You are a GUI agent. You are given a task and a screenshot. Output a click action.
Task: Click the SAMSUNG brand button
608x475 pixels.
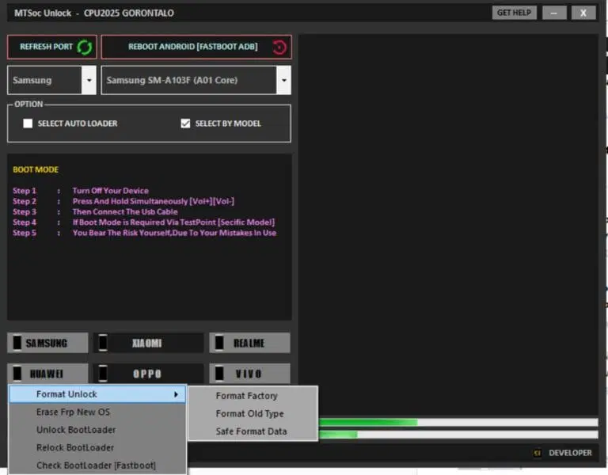[x=47, y=343]
